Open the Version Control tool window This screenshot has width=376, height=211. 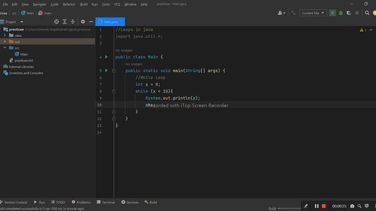coord(14,202)
